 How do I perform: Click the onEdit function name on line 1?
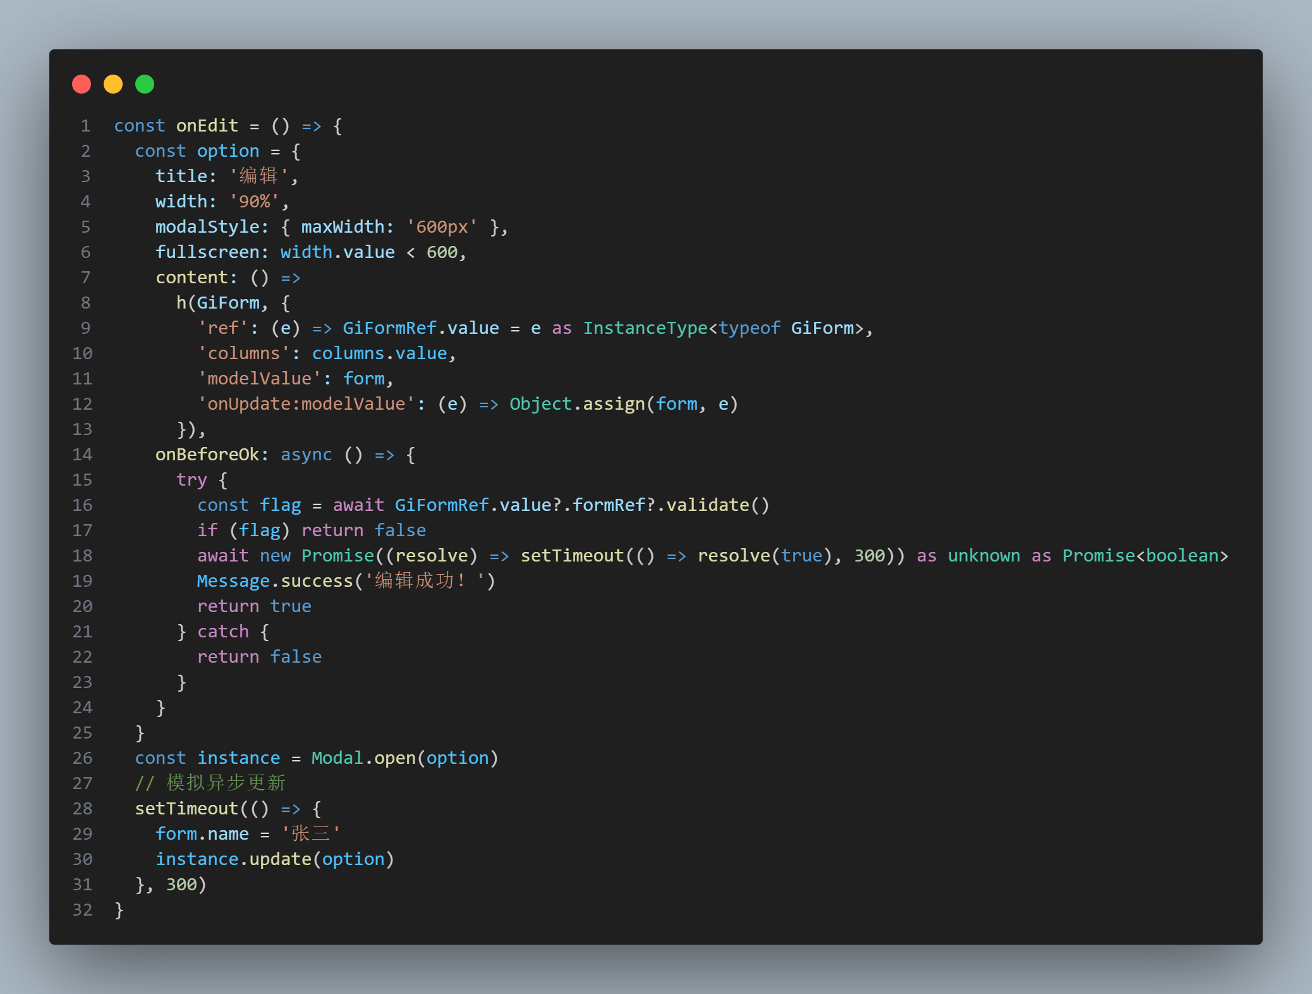click(x=207, y=126)
